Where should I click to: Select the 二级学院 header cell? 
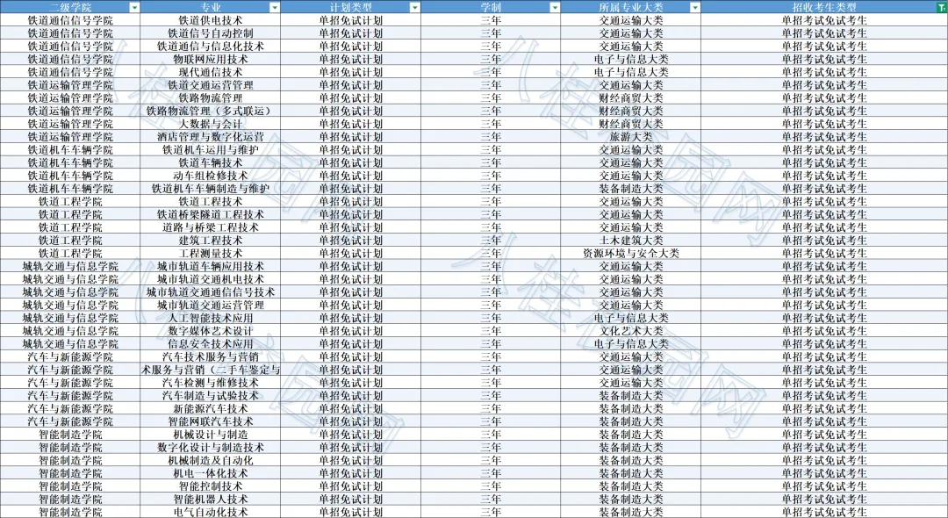(70, 7)
